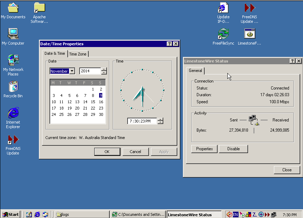This screenshot has height=218, width=303.
Task: Click the received bytes value '24,999,085'
Action: (280, 130)
